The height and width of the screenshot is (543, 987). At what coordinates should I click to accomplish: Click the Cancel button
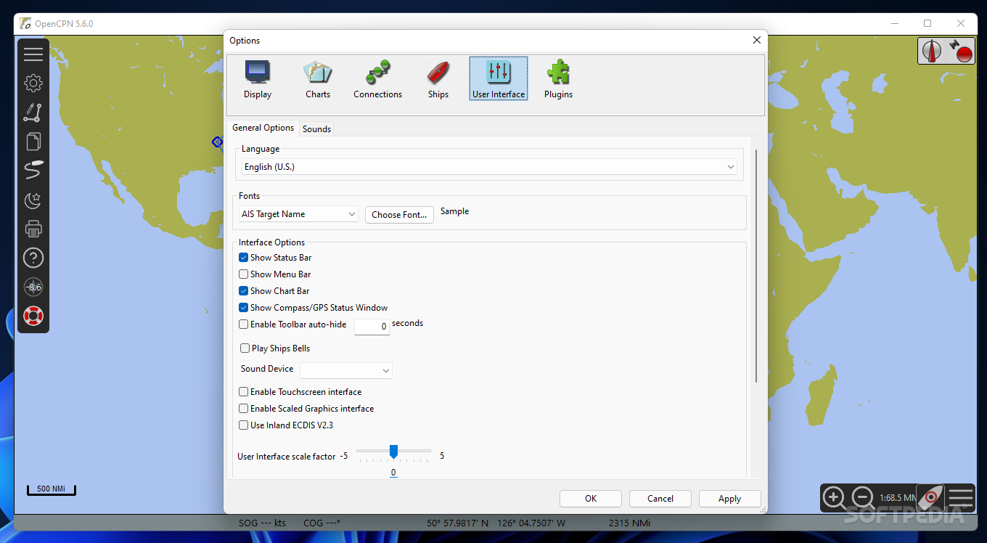point(660,499)
